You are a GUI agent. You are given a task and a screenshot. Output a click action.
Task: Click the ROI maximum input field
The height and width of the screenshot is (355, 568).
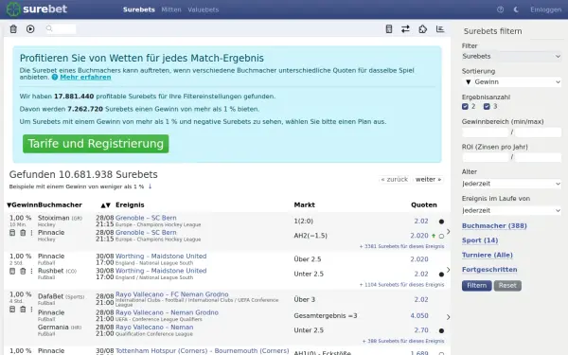click(538, 157)
